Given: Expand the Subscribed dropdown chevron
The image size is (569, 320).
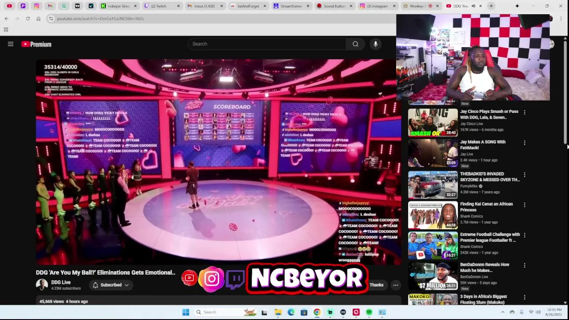Looking at the screenshot, I should [127, 285].
